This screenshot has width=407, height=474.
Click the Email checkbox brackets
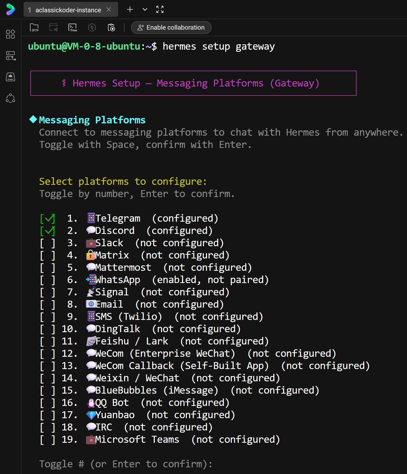[x=48, y=304]
